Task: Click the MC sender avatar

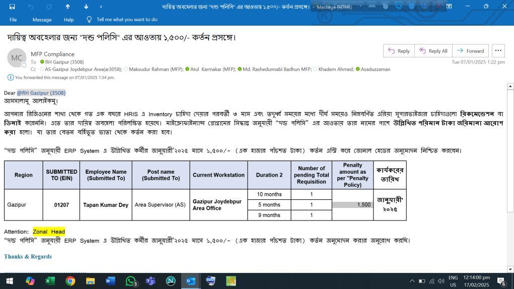Action: pyautogui.click(x=17, y=58)
